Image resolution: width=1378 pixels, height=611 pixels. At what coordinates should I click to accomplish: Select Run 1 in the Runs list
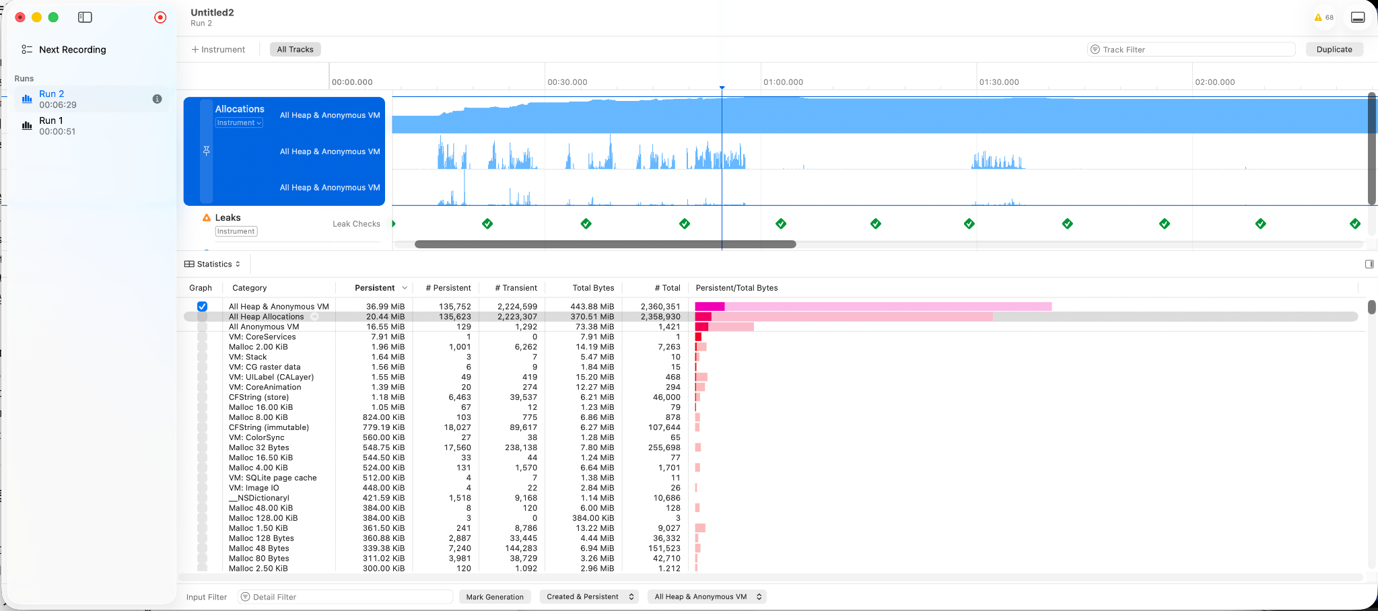[92, 126]
